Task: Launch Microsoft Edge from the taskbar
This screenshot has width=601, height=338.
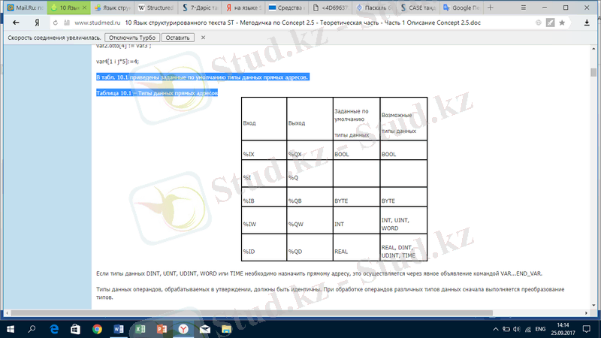Action: [54, 329]
